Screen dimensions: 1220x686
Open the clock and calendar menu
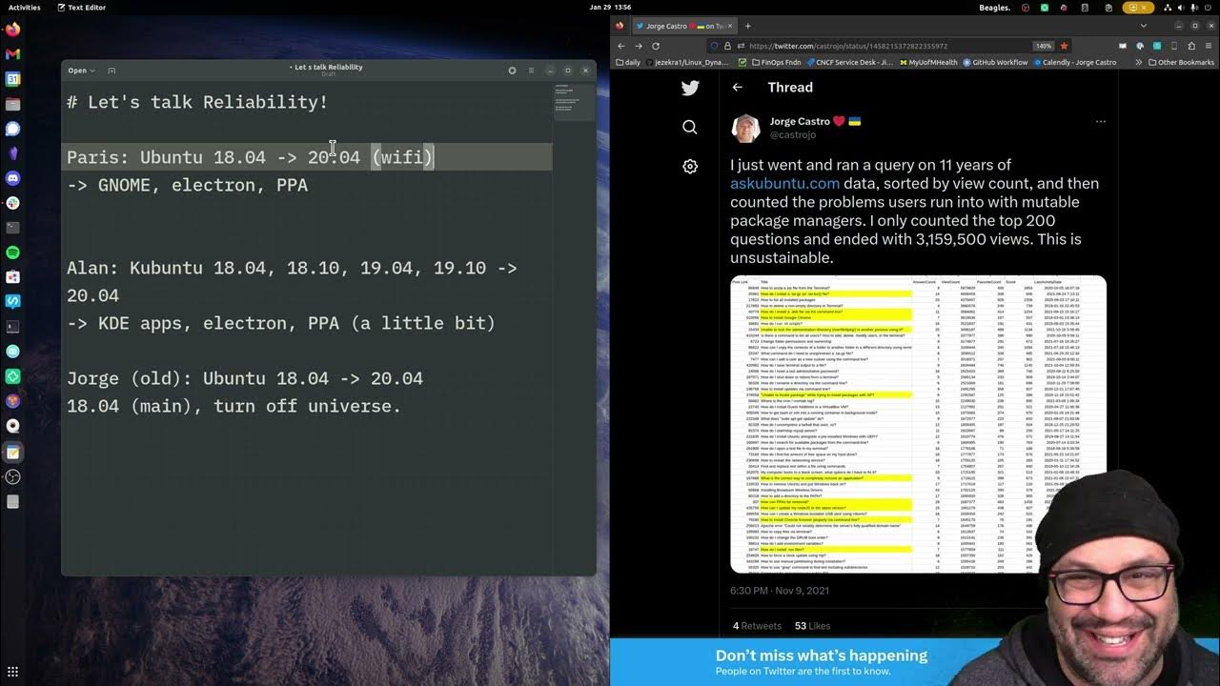[610, 7]
